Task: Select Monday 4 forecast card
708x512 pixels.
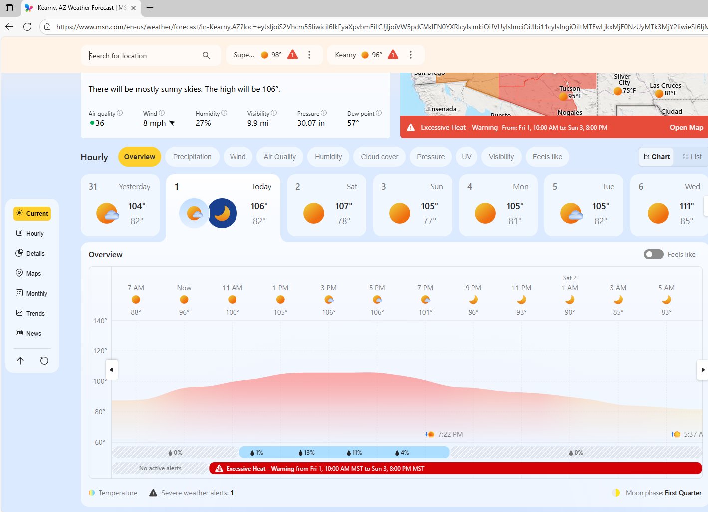Action: point(498,205)
